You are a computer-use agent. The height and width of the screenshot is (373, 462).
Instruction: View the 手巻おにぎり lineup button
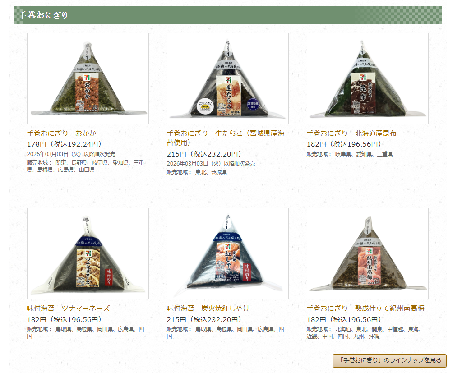[389, 361]
